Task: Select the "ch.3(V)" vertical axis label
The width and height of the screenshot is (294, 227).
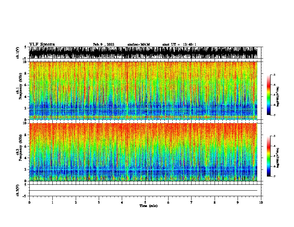Action: pyautogui.click(x=17, y=190)
